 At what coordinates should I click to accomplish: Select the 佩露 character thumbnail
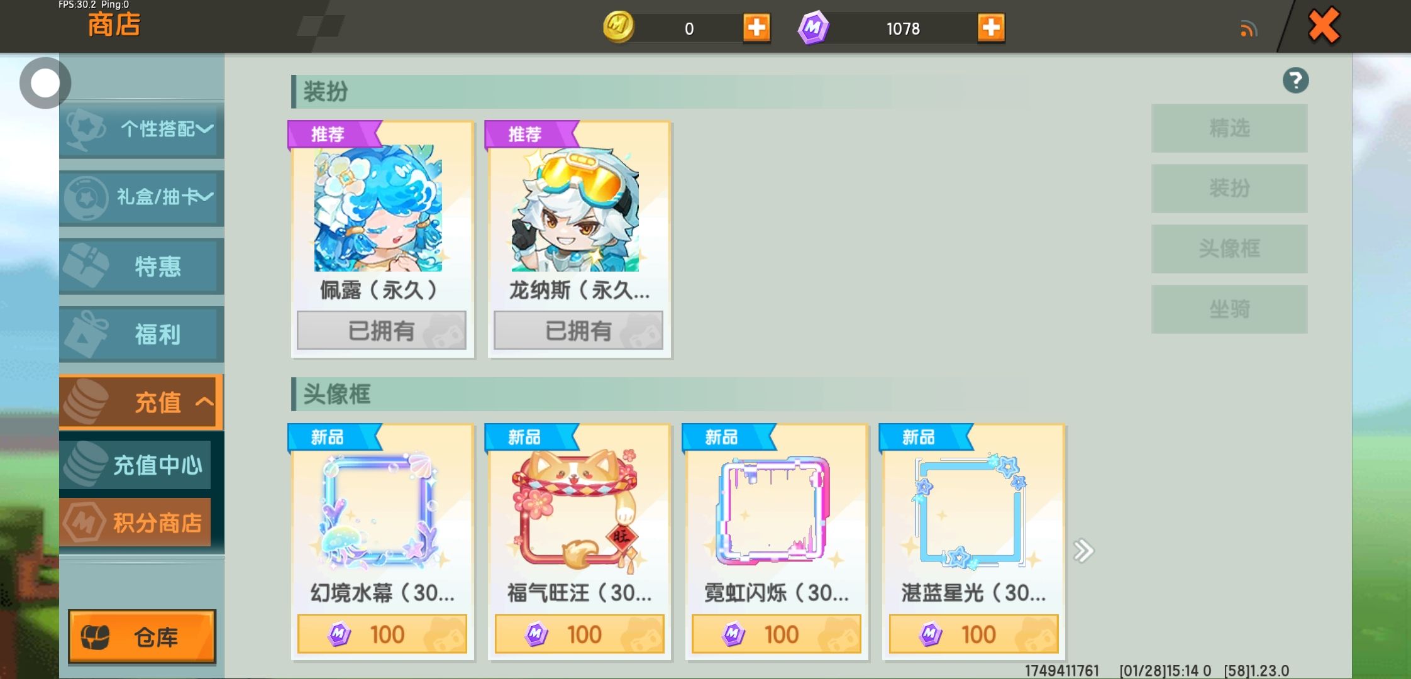(378, 208)
